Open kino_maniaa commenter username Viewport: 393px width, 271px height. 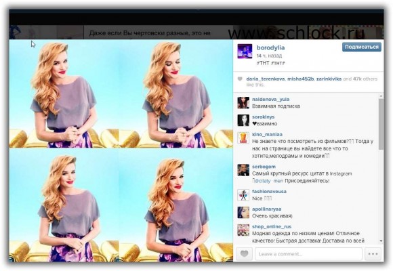click(x=267, y=134)
